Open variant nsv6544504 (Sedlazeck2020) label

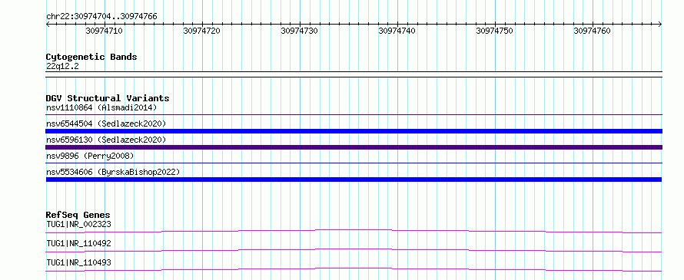point(106,124)
